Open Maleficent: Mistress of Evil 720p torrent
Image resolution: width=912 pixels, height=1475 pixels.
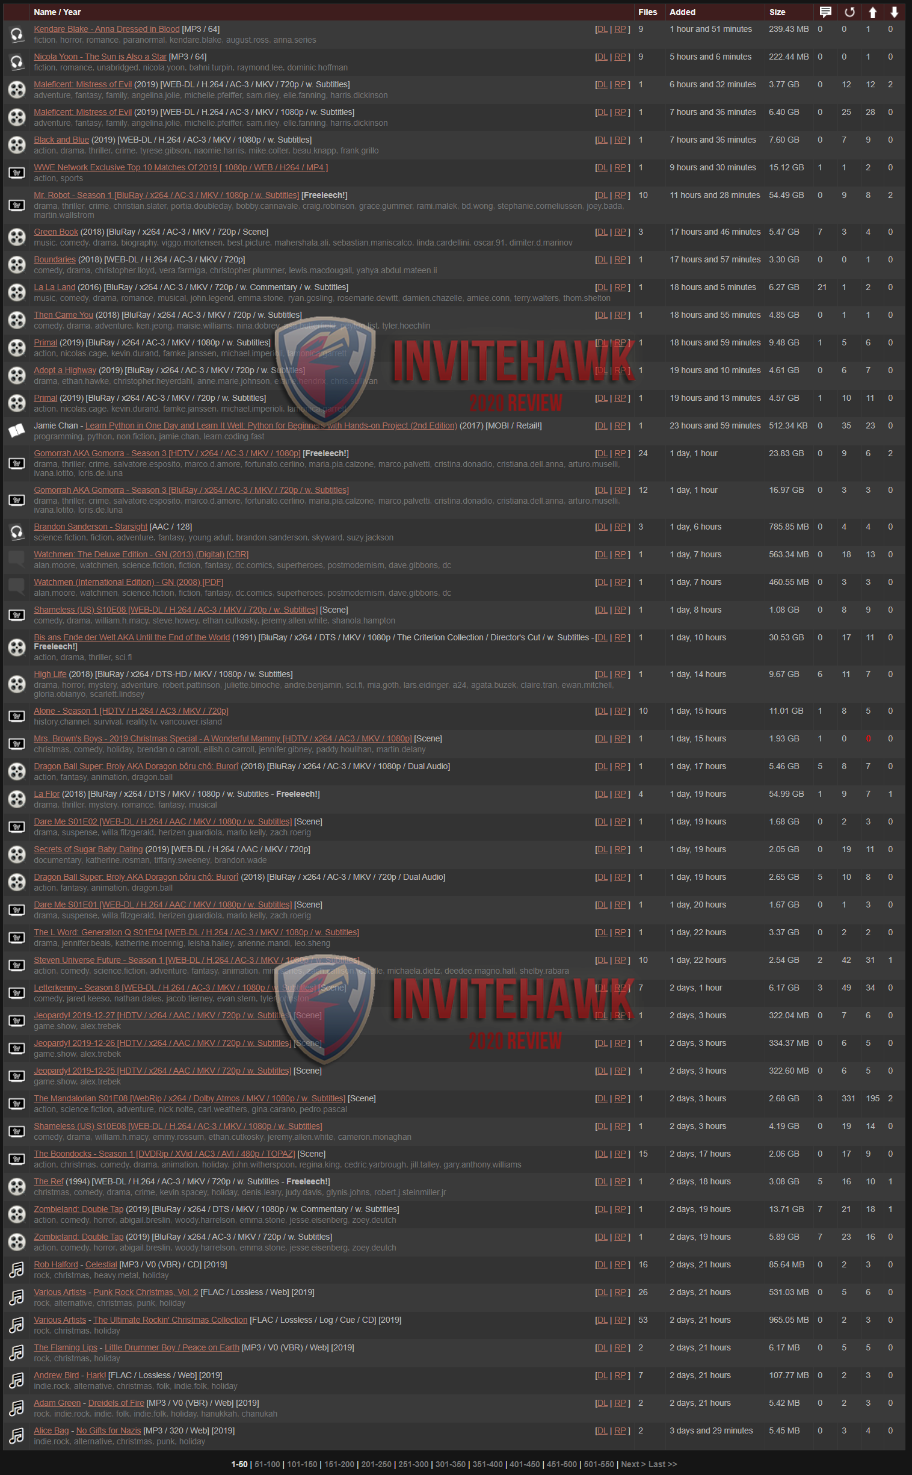[82, 84]
